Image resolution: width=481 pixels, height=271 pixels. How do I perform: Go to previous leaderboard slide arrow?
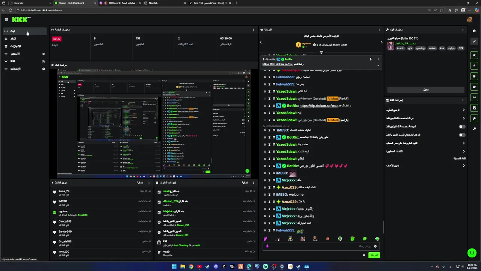(x=261, y=42)
